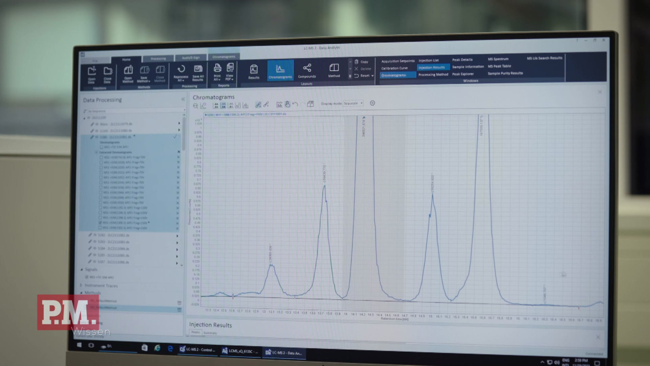
Task: Click the Windows Start button
Action: pos(80,345)
